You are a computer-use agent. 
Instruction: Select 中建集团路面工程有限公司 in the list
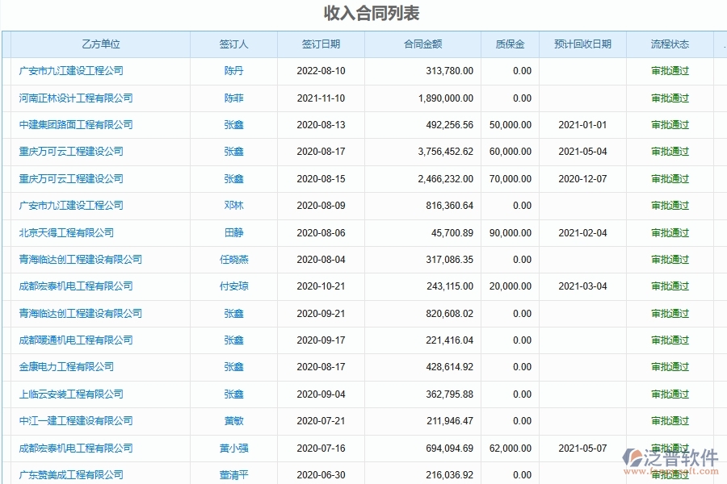[74, 124]
